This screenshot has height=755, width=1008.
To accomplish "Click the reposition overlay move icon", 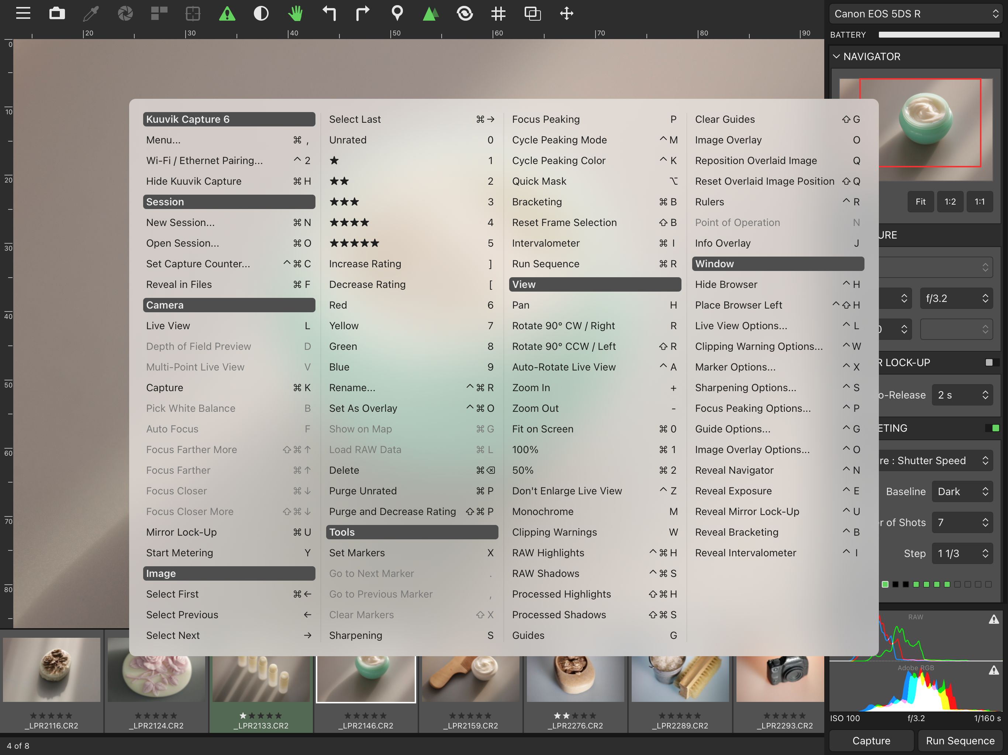I will pyautogui.click(x=566, y=13).
